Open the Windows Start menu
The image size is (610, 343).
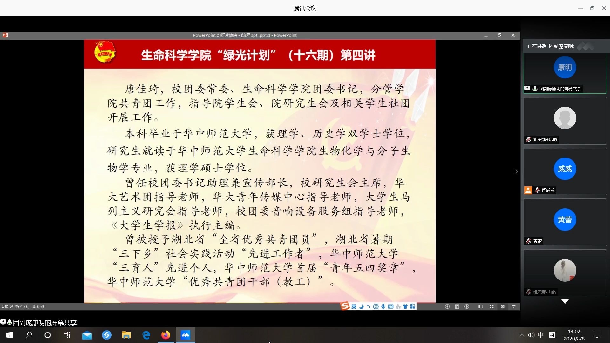coord(9,335)
